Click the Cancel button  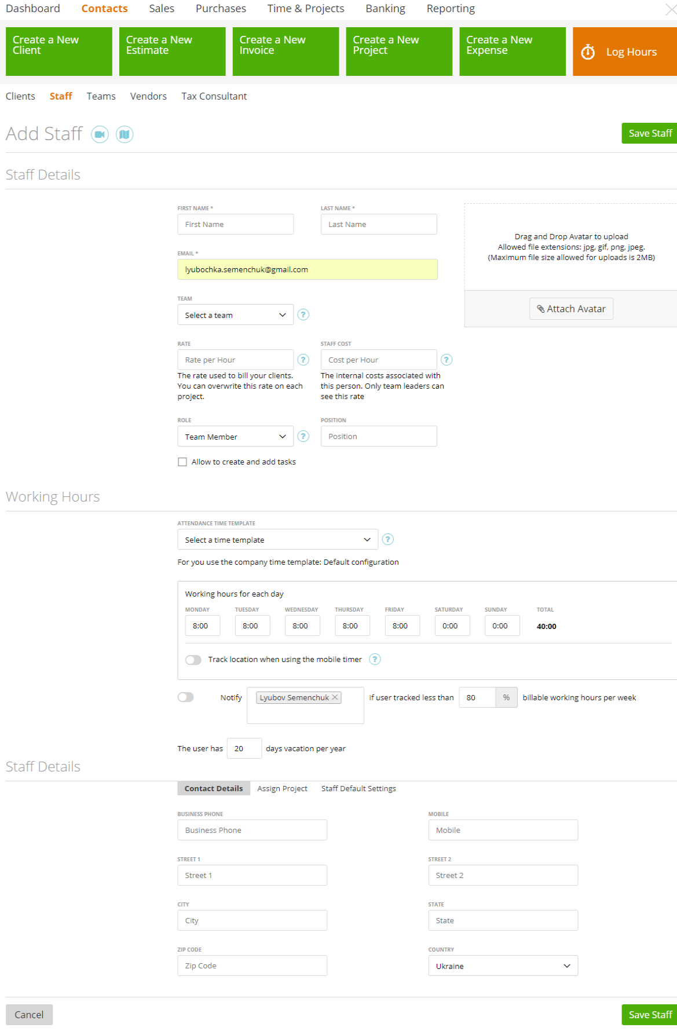pyautogui.click(x=29, y=1015)
